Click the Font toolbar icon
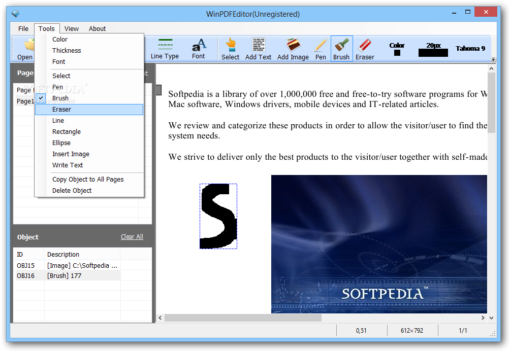 (199, 49)
